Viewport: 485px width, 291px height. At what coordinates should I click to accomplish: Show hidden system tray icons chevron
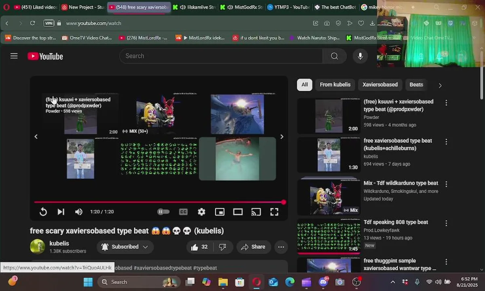click(x=392, y=282)
